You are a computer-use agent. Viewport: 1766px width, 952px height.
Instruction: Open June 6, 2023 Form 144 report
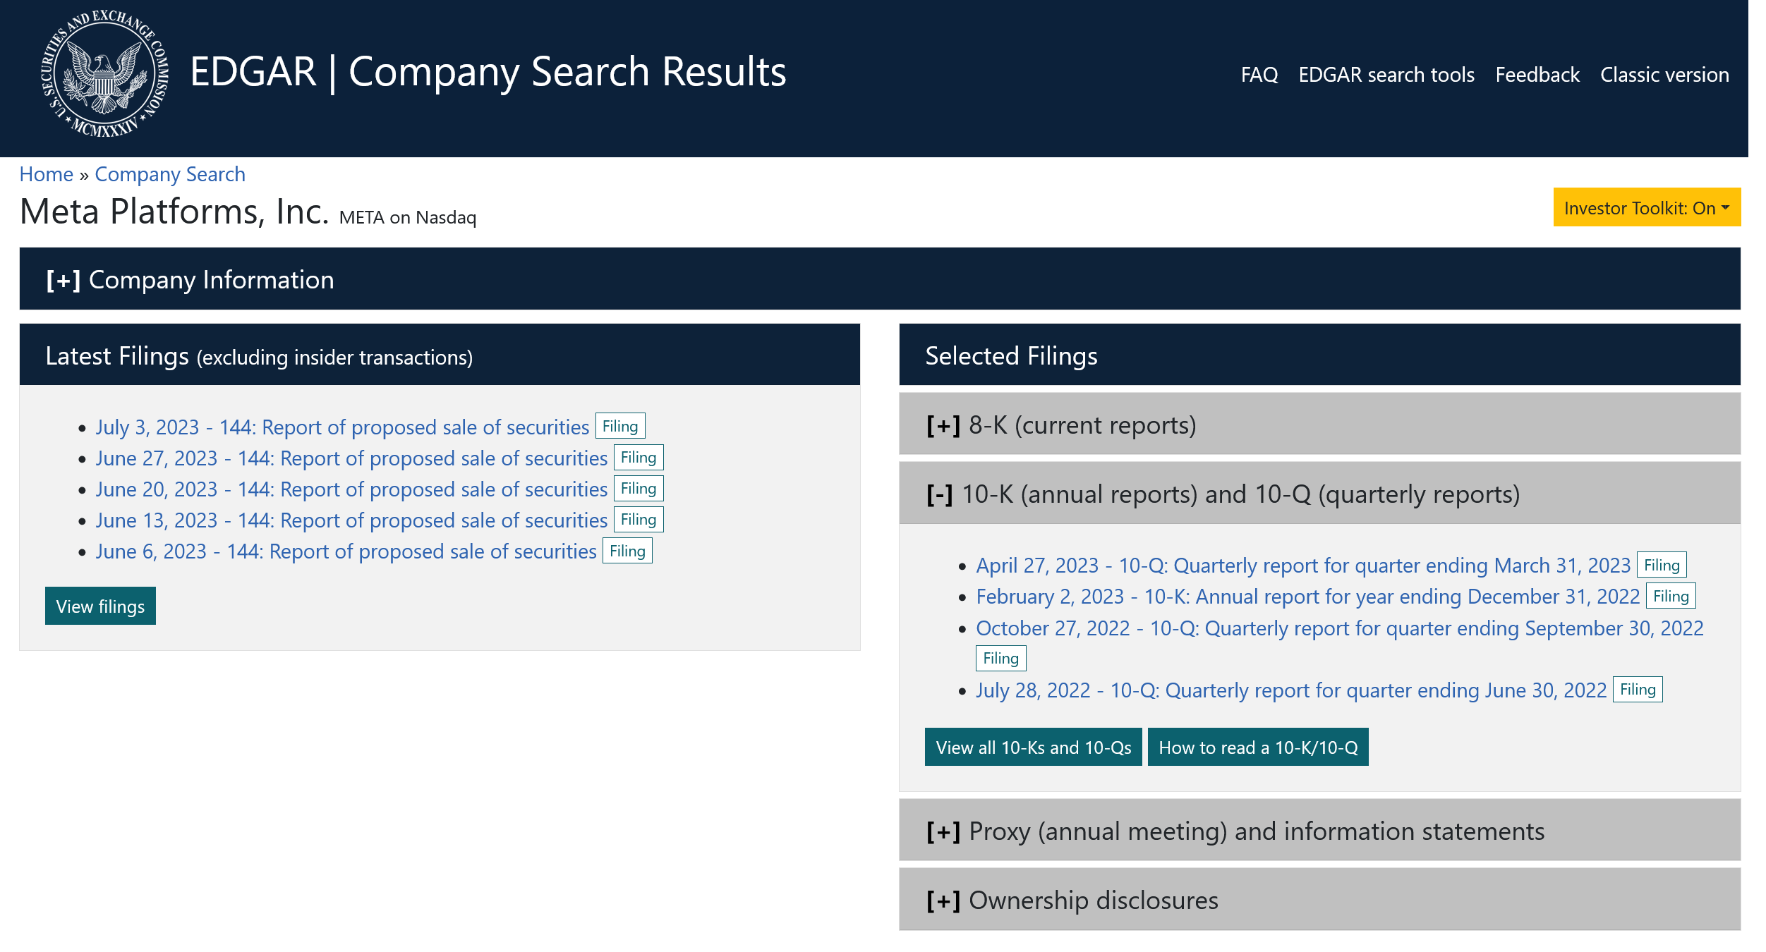[346, 551]
